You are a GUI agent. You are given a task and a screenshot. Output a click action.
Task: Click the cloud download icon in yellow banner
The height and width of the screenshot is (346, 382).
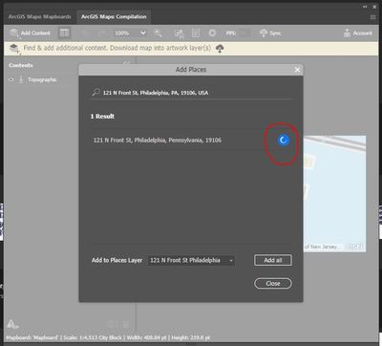tap(220, 48)
